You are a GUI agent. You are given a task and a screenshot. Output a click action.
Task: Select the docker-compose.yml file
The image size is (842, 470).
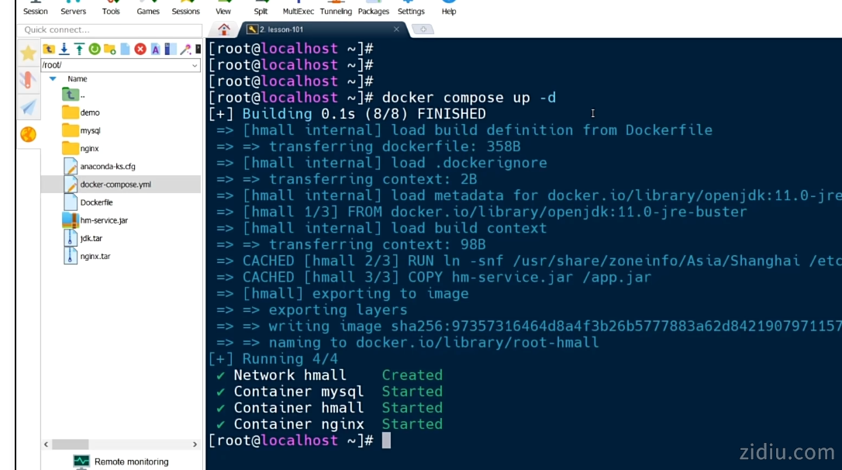(115, 185)
